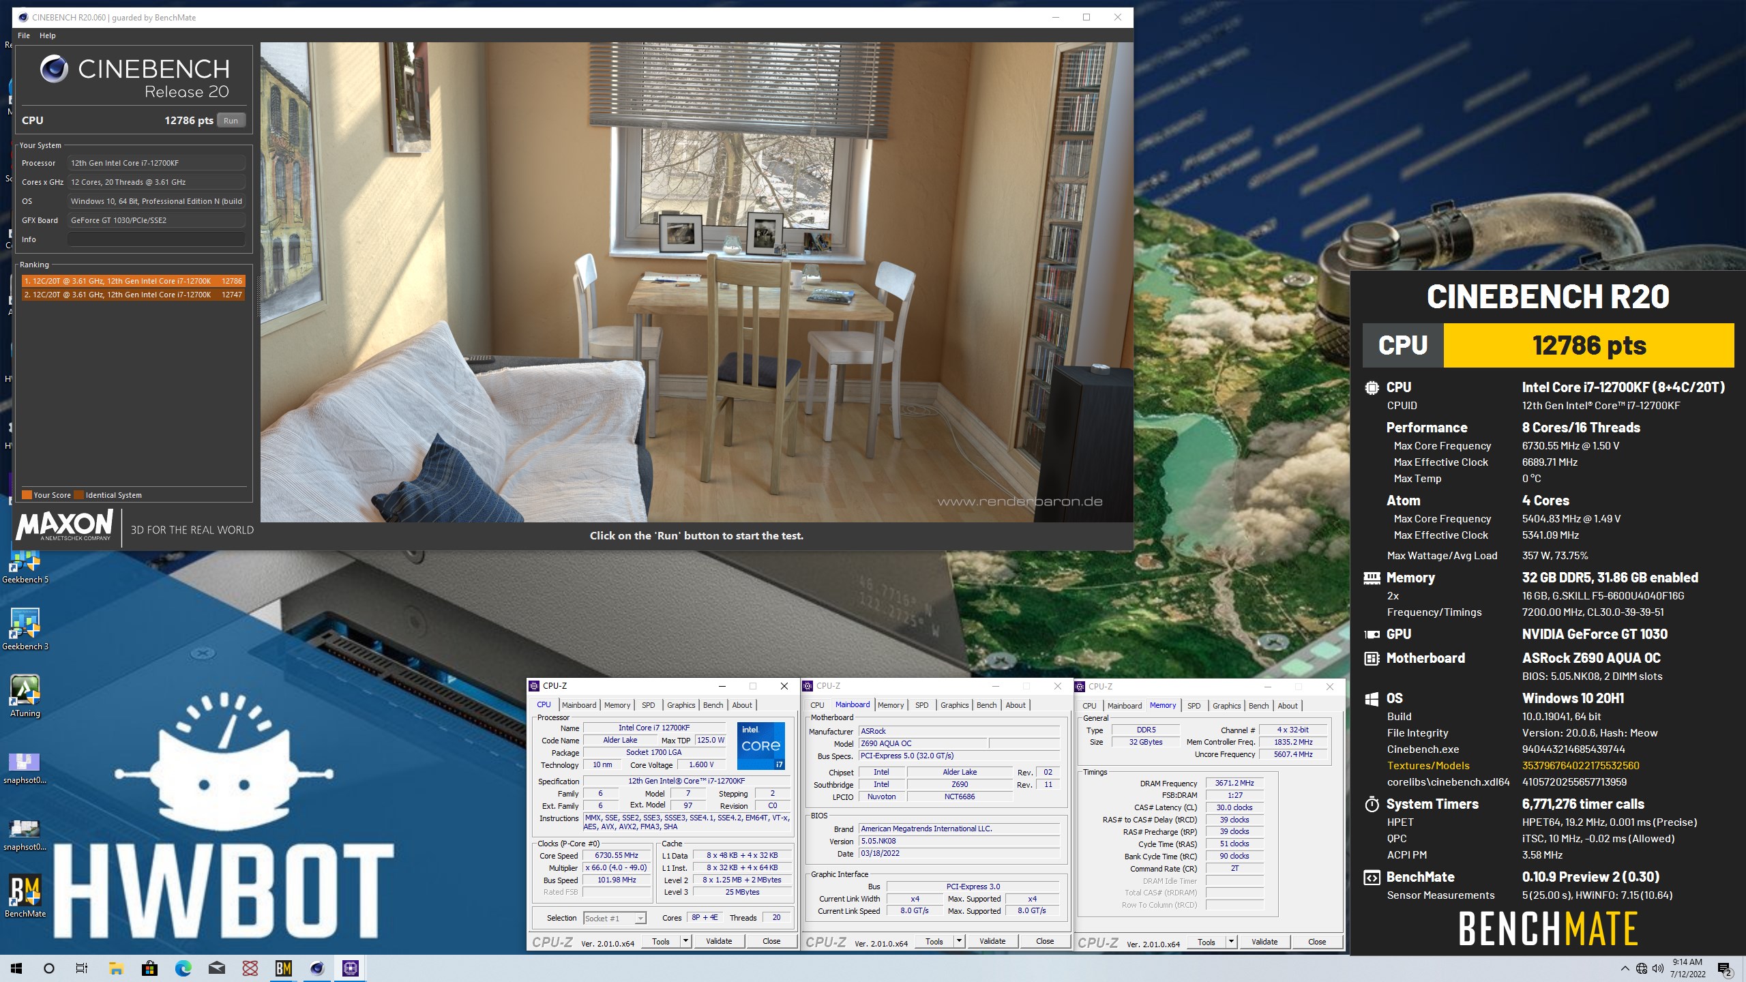
Task: Open the notification center icon
Action: (1725, 968)
